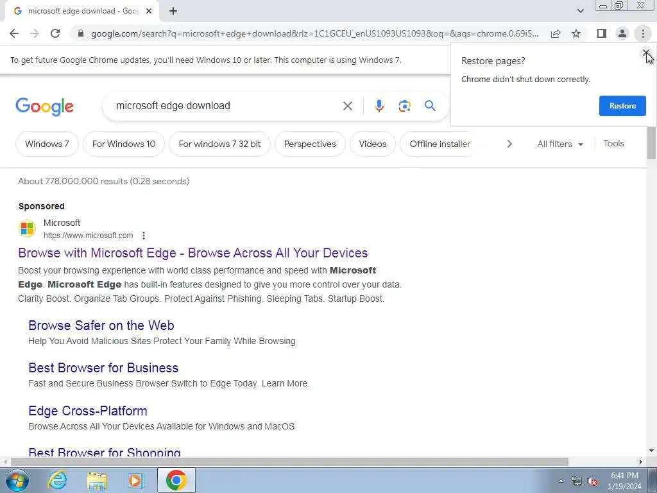Click the https://www.microsoft.com URL text

click(89, 236)
